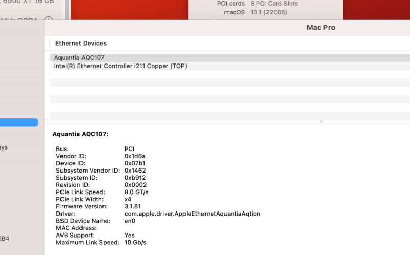Click the MAC Address label
This screenshot has height=255, width=410.
pyautogui.click(x=76, y=228)
